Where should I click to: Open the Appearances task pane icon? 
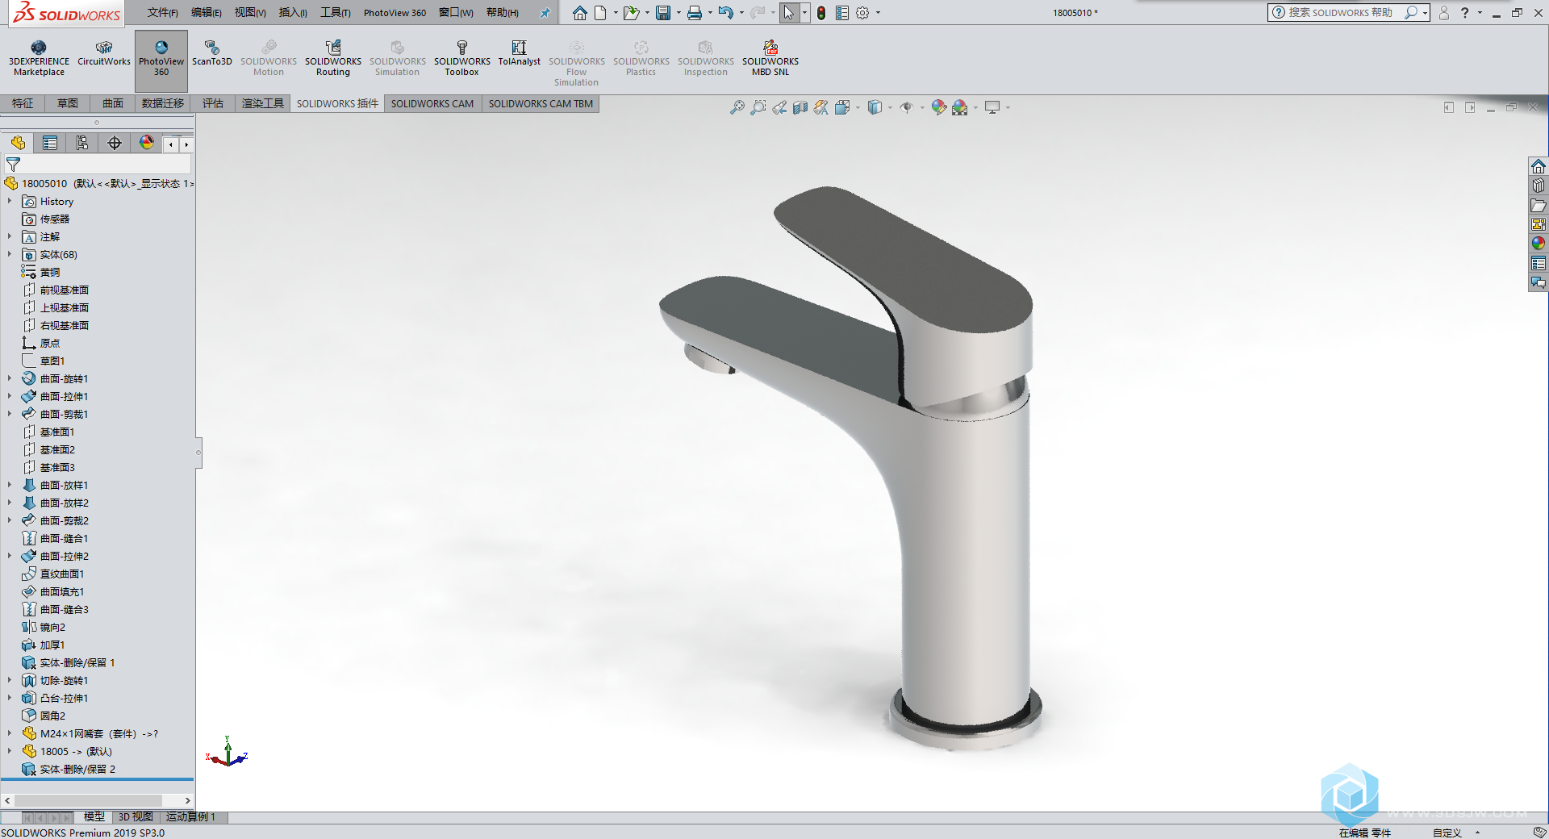click(1539, 243)
